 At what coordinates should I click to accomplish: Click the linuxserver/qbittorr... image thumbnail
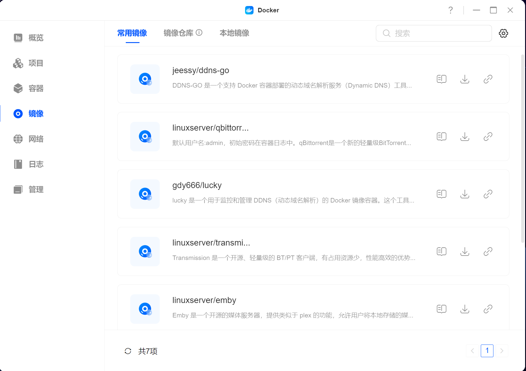[x=145, y=137]
